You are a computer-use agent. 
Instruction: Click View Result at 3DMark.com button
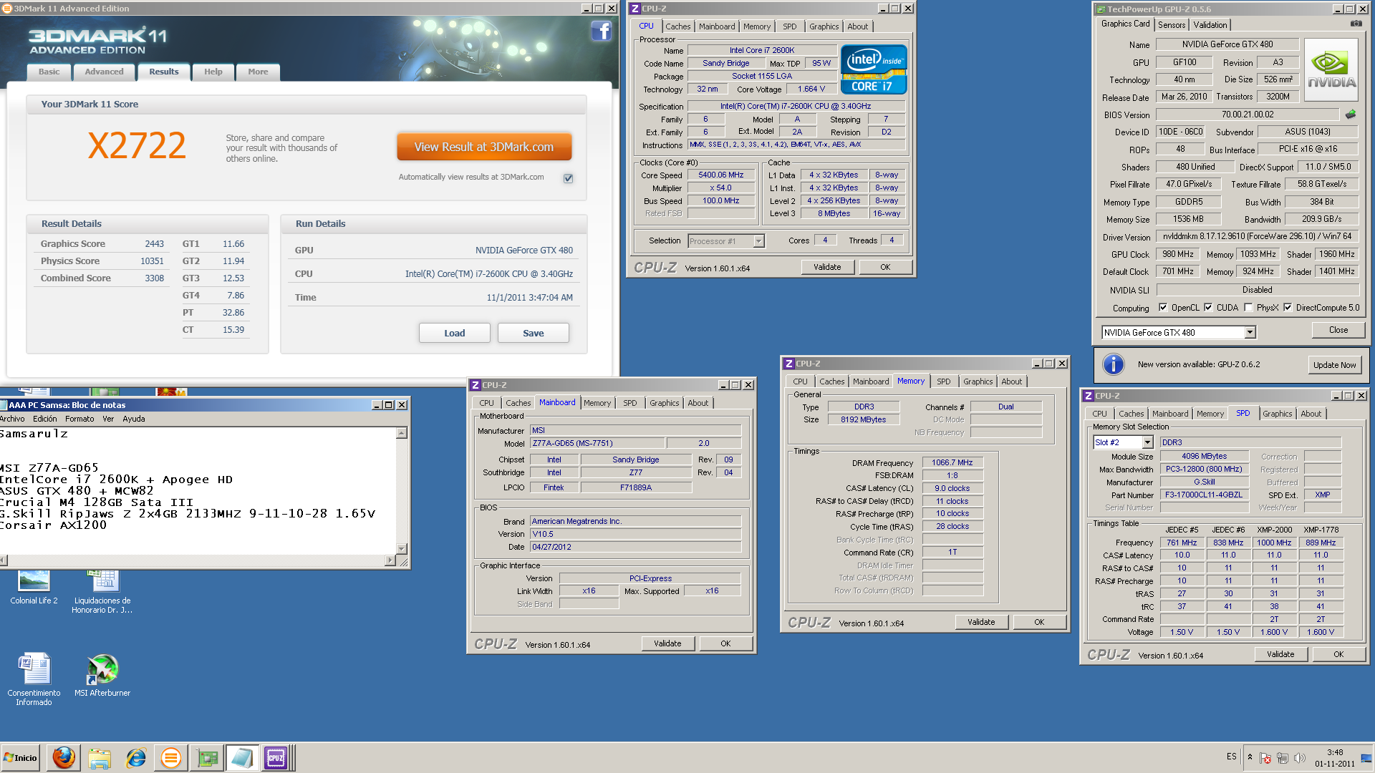pyautogui.click(x=484, y=147)
